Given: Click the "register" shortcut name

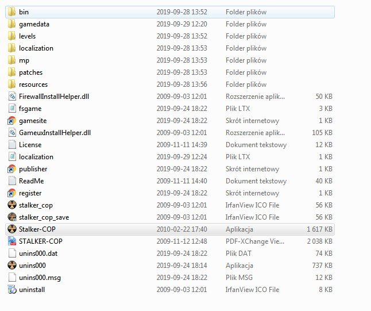Looking at the screenshot, I should coord(30,193).
